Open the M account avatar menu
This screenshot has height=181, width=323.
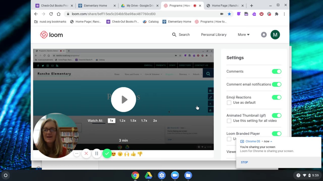(275, 35)
